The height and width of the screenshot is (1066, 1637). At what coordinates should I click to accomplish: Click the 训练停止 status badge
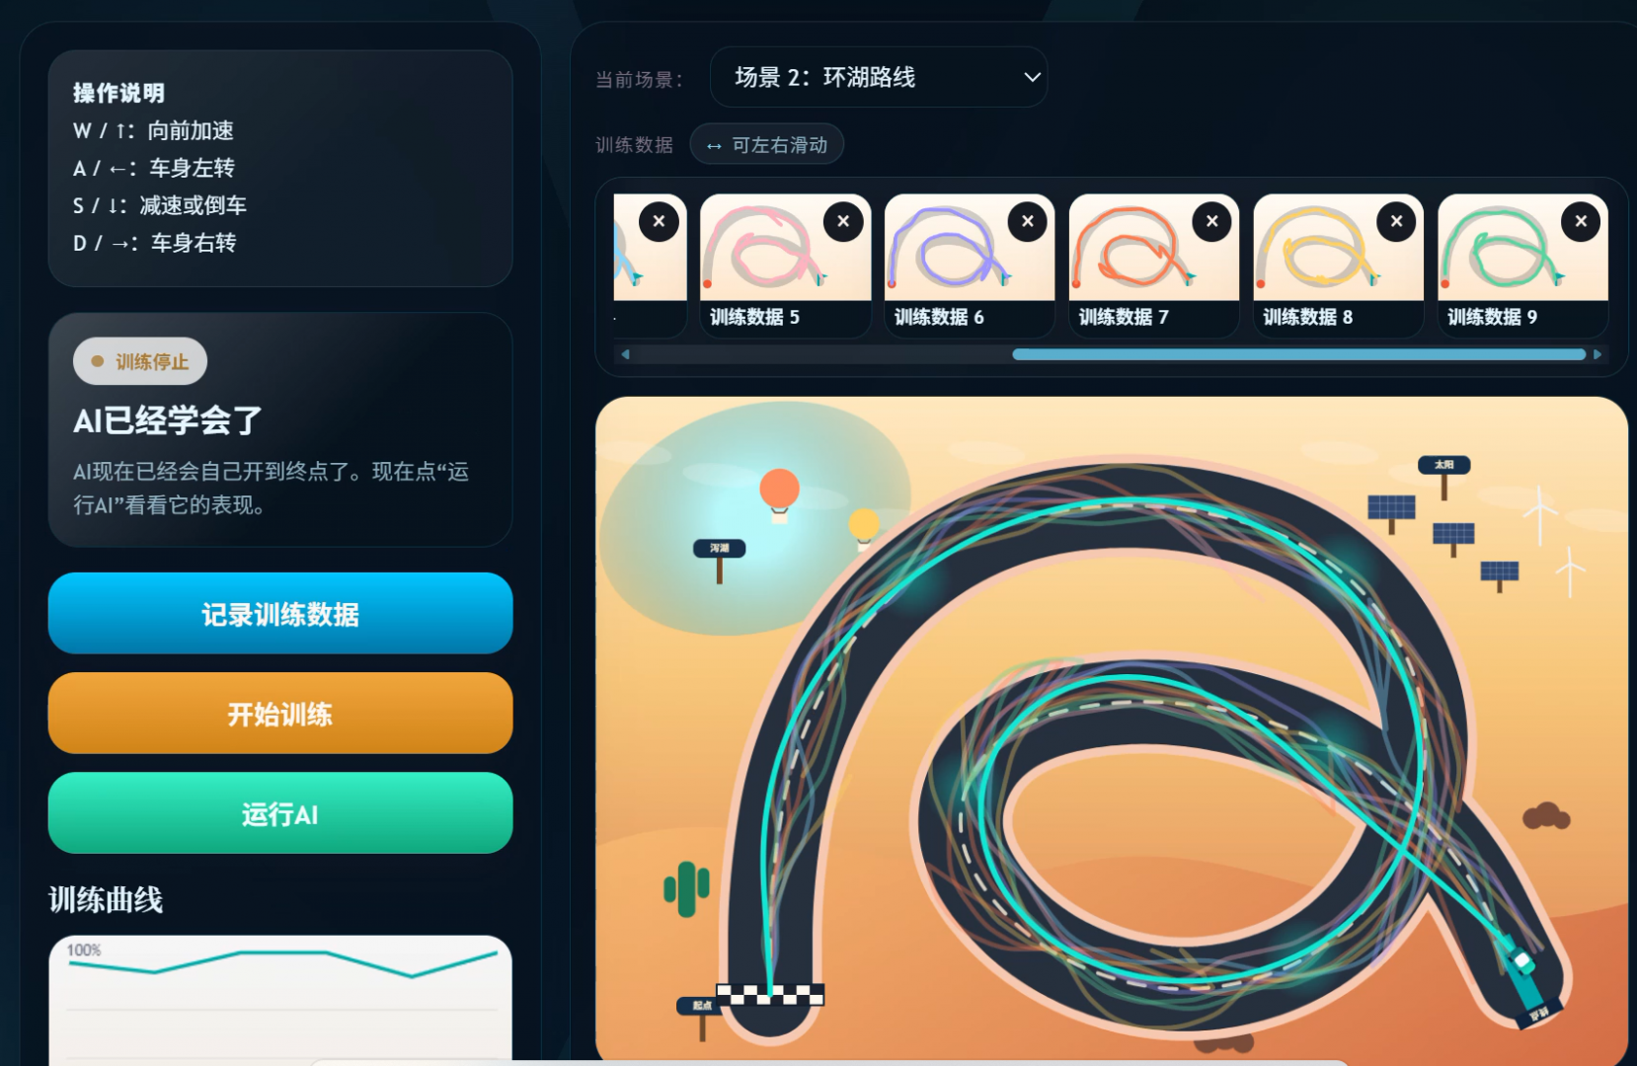pos(140,361)
